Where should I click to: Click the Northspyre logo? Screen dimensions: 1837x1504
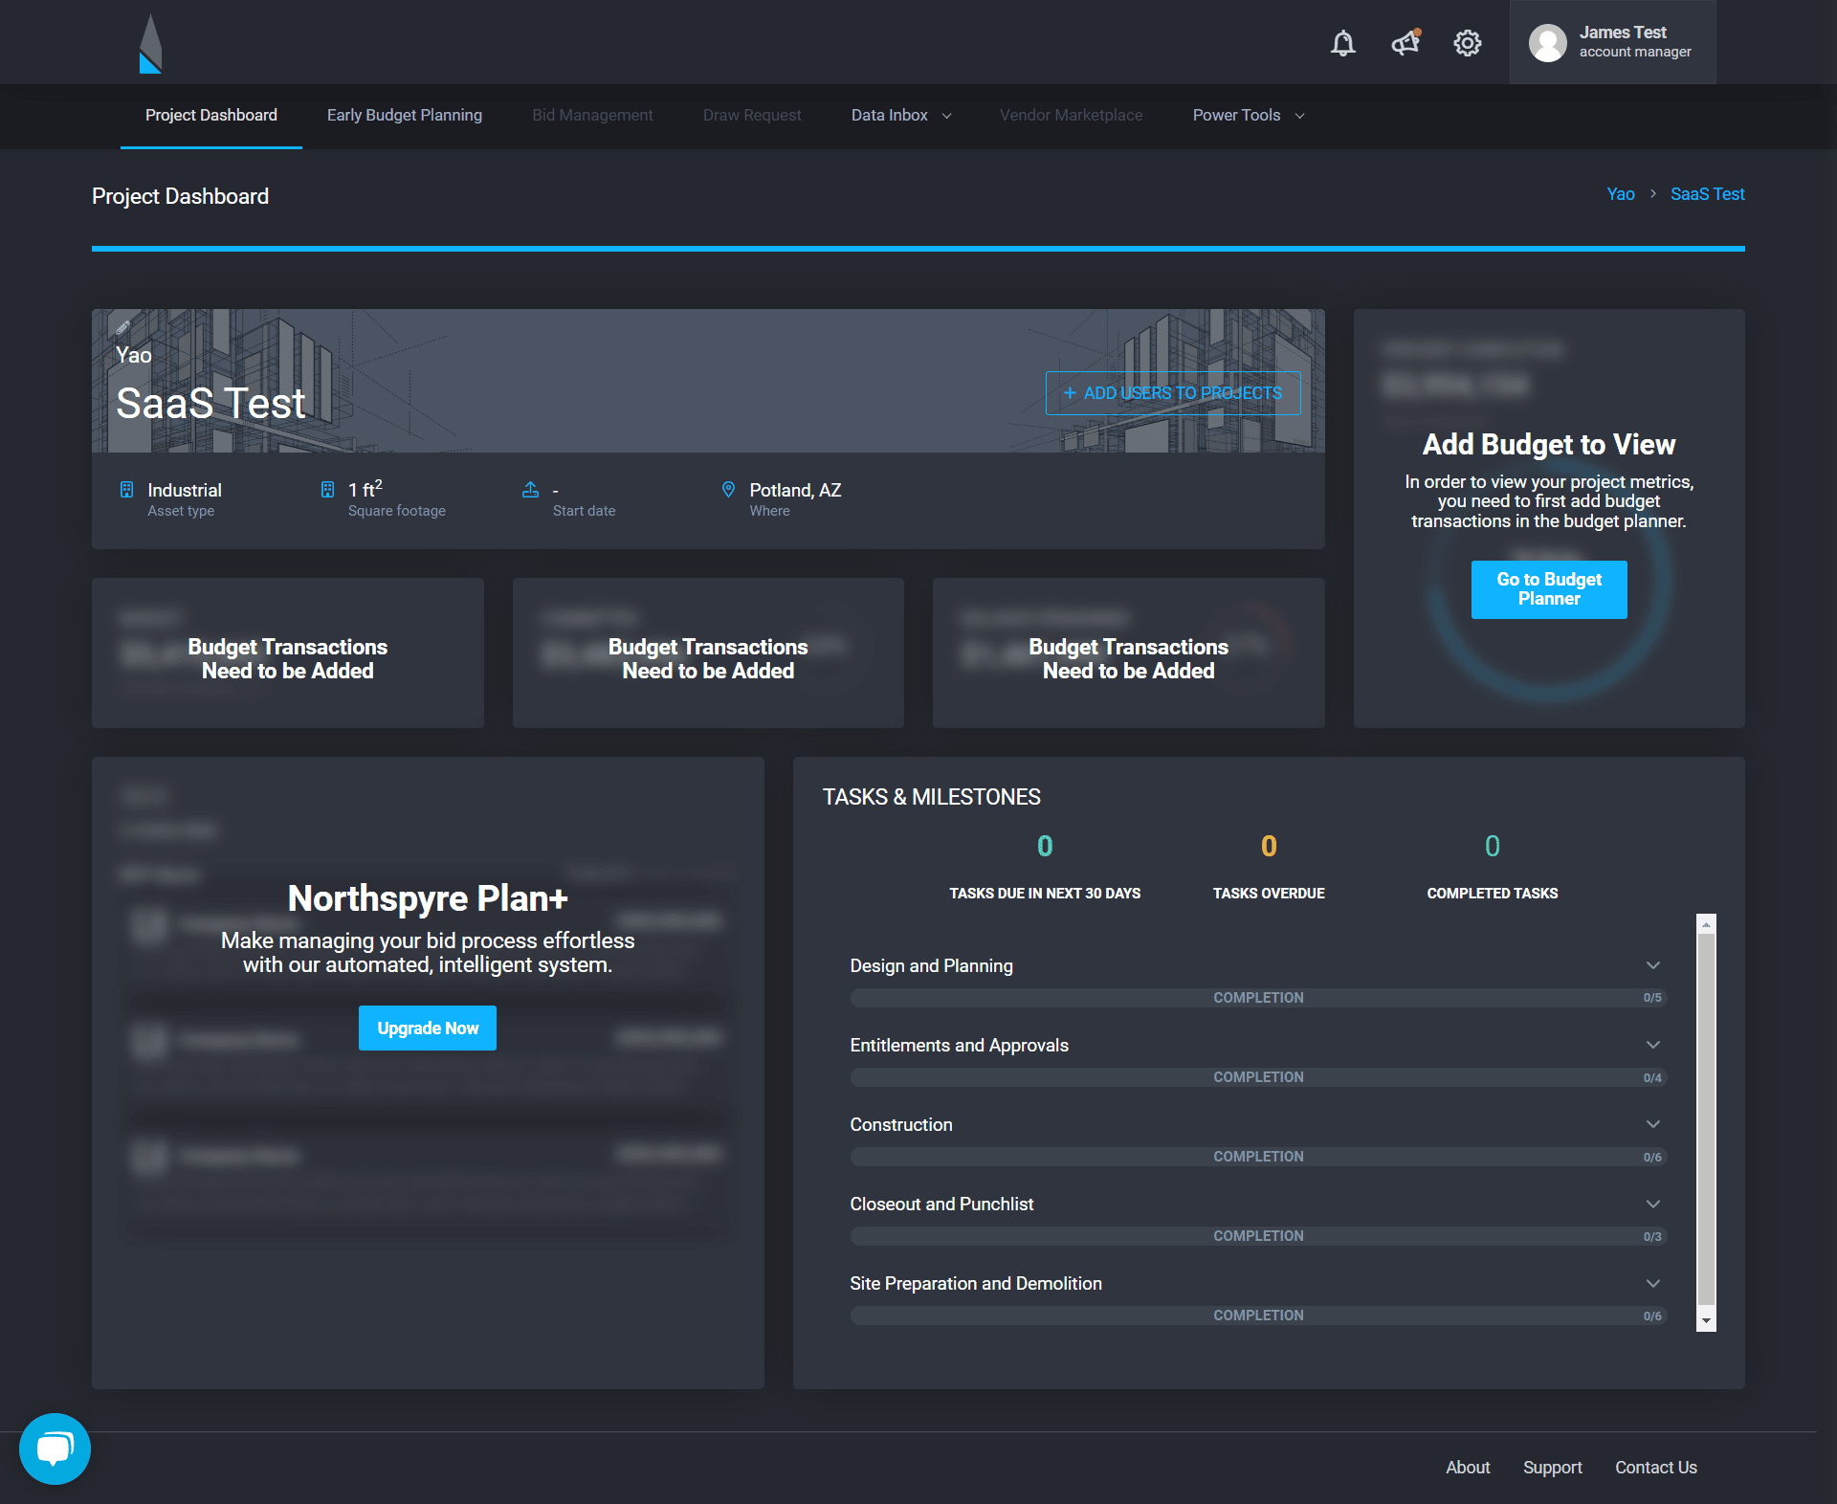point(150,43)
